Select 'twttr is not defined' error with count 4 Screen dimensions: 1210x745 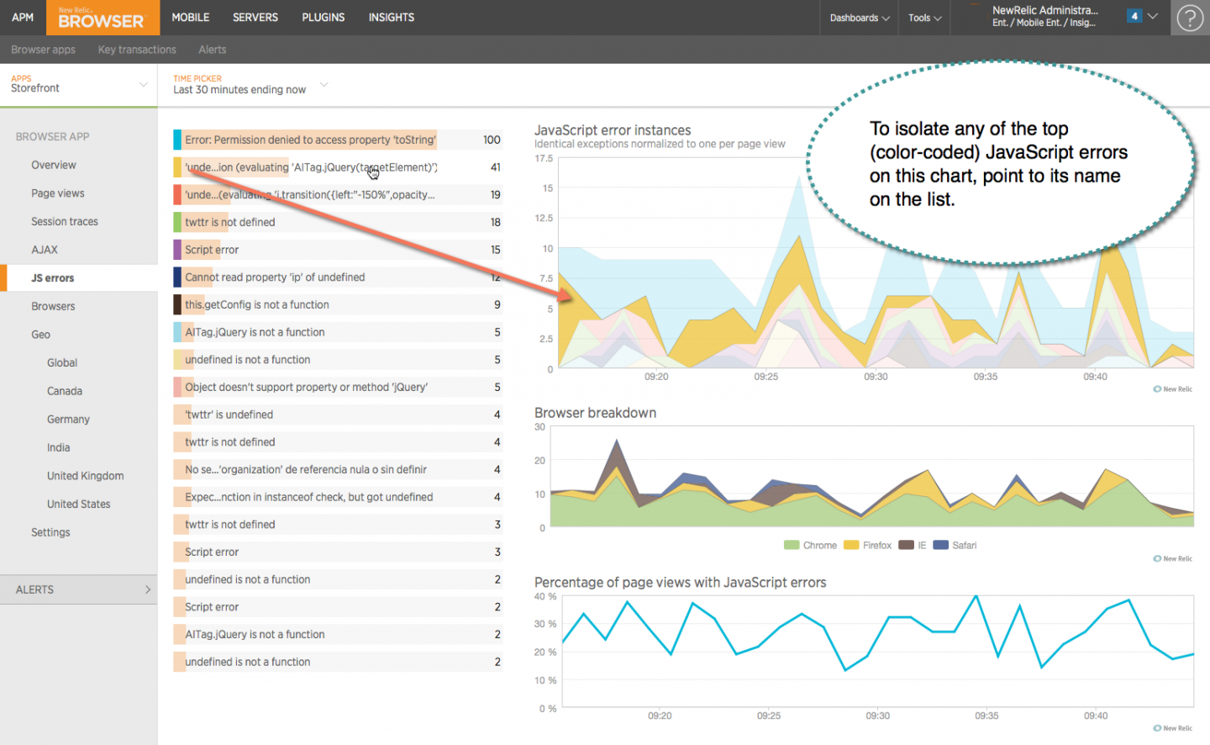pyautogui.click(x=338, y=442)
